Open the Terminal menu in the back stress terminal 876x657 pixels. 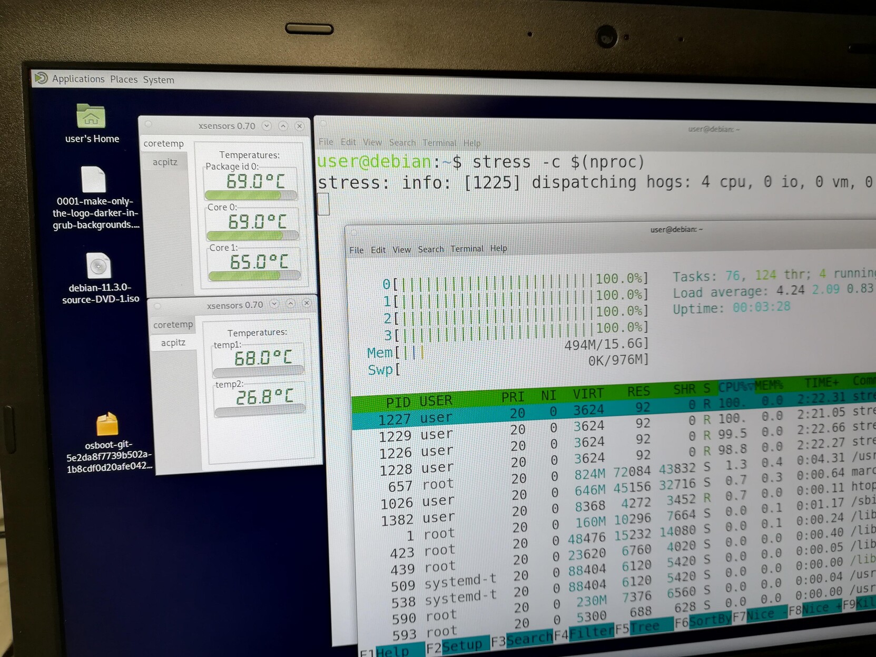point(439,143)
